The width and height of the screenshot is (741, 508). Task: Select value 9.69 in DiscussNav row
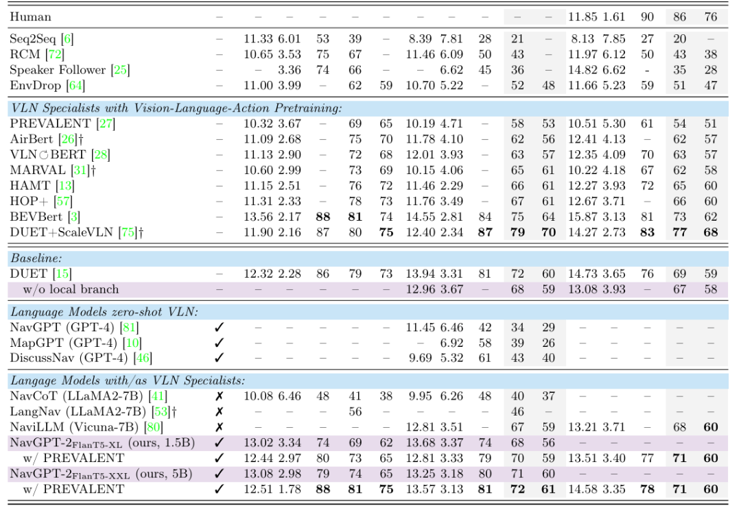pos(420,359)
